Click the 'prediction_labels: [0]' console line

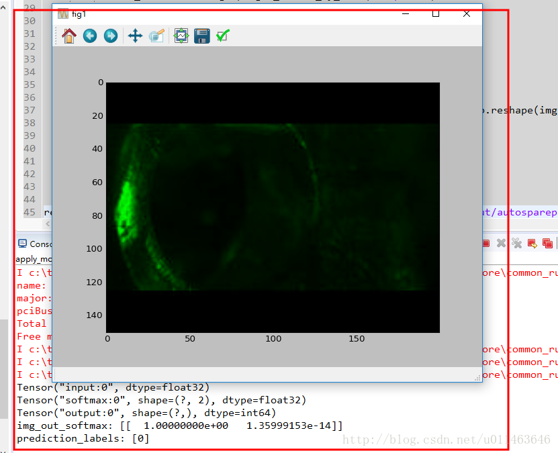pyautogui.click(x=83, y=439)
